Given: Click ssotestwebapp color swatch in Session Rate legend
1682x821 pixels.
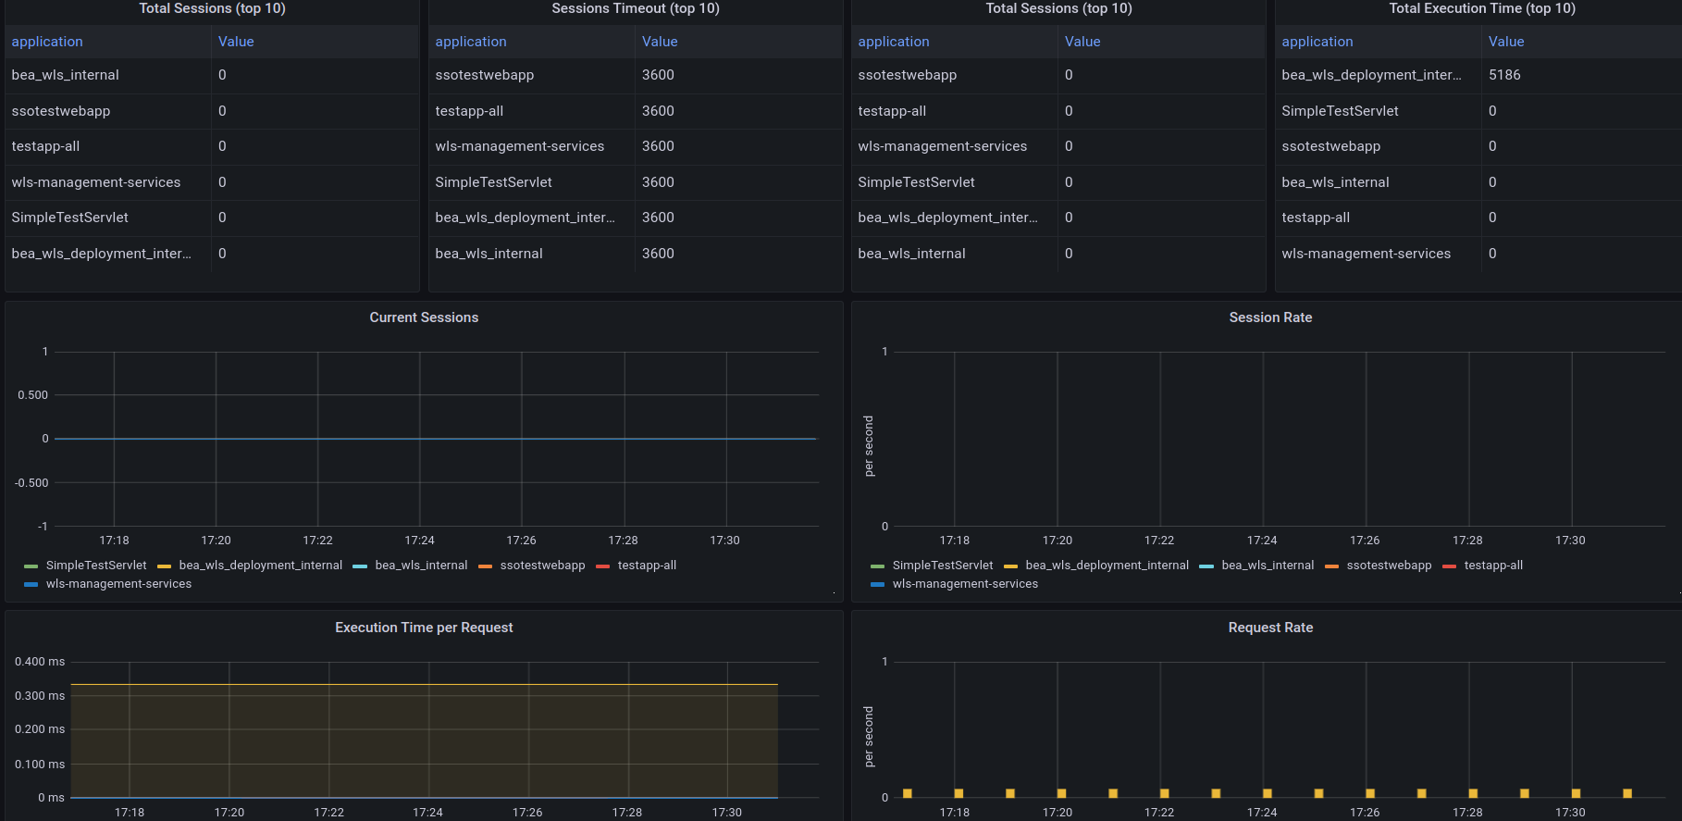Looking at the screenshot, I should coord(1331,566).
